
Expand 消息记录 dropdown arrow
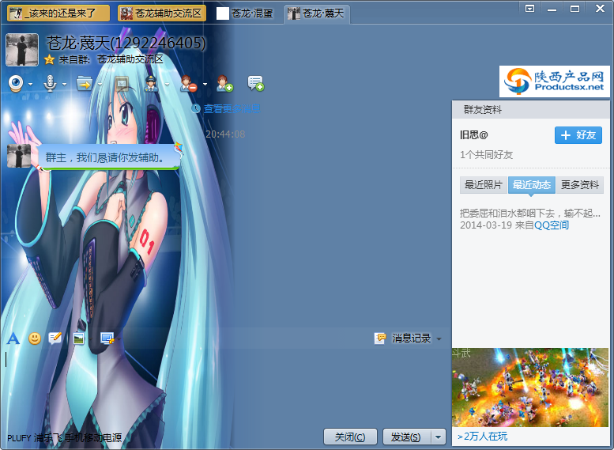click(x=439, y=338)
